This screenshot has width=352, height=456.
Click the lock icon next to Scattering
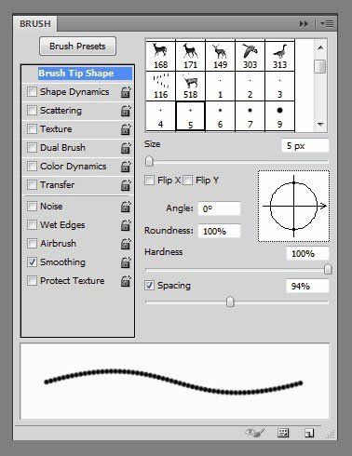(126, 111)
